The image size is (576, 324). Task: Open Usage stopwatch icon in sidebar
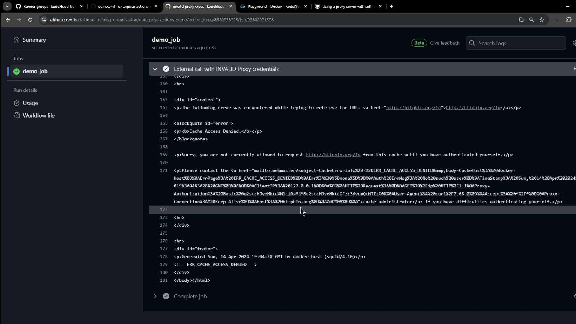pyautogui.click(x=16, y=103)
